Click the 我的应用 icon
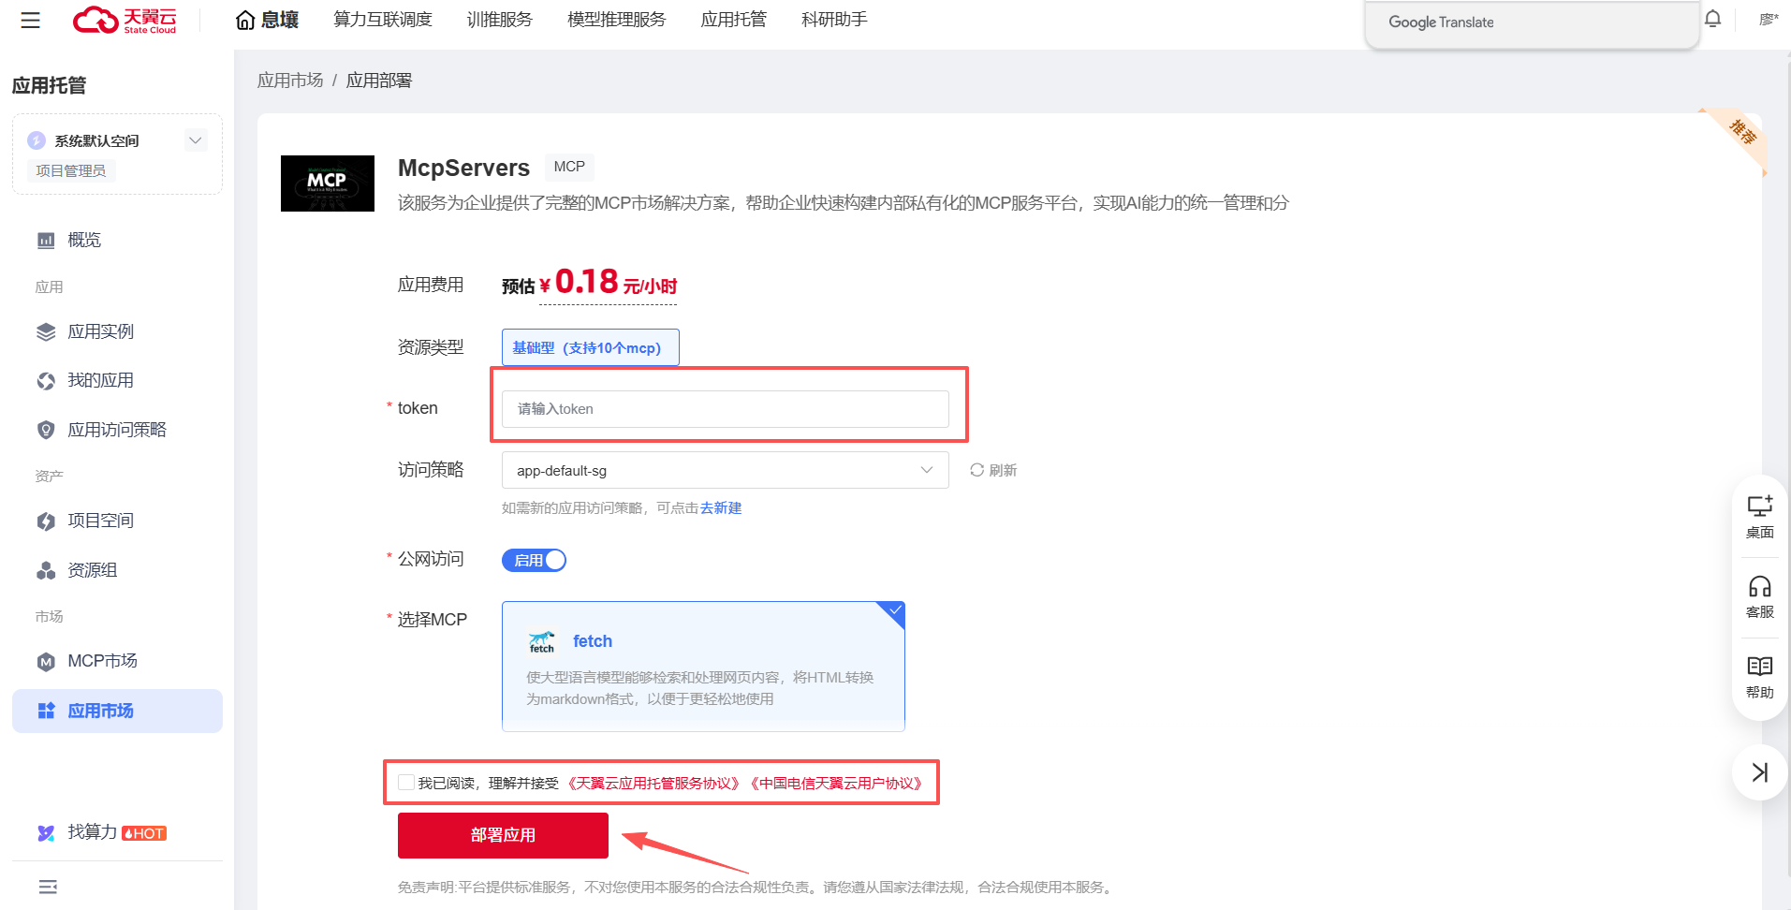 pos(46,381)
